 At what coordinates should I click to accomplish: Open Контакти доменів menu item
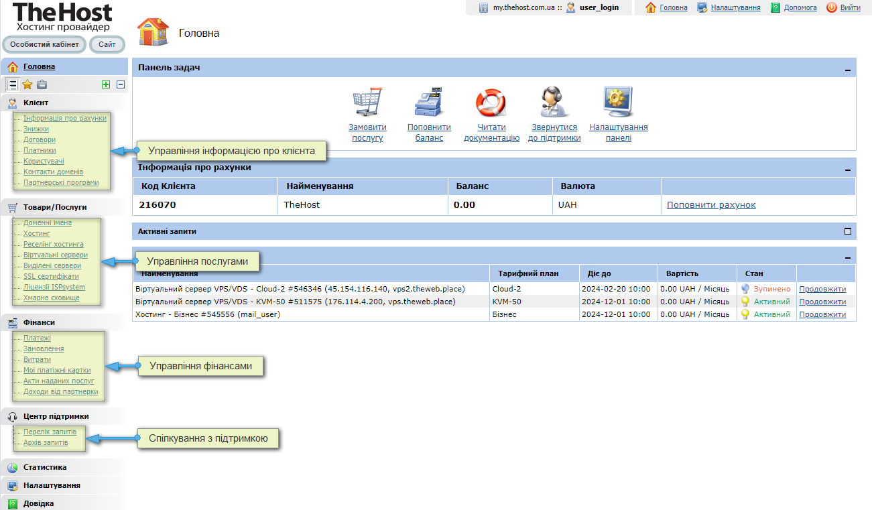54,172
